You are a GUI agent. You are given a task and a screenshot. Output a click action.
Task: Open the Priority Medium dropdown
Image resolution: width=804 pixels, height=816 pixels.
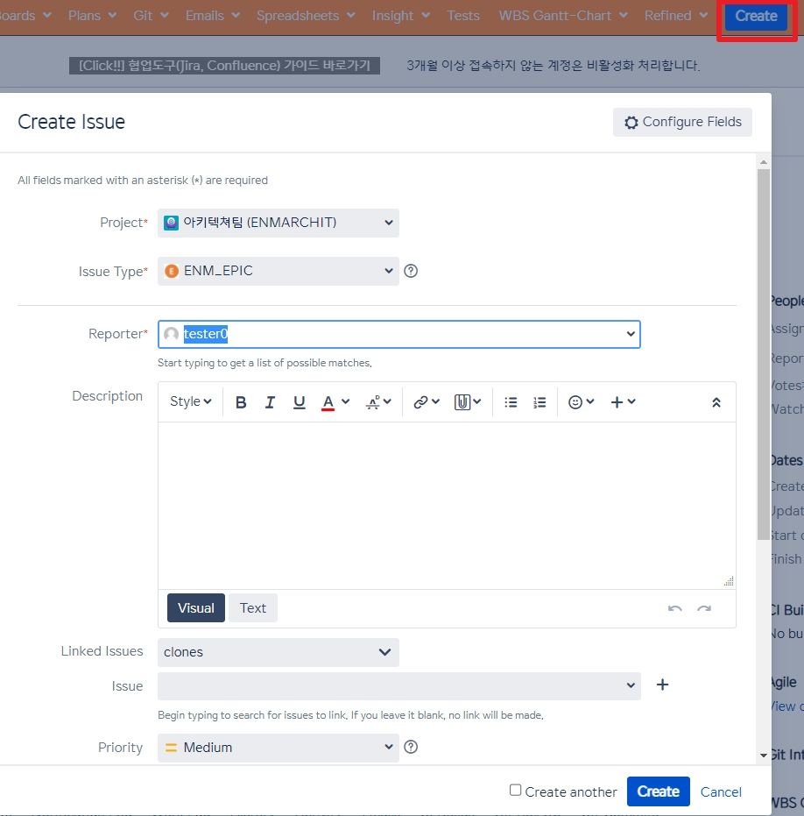tap(279, 748)
